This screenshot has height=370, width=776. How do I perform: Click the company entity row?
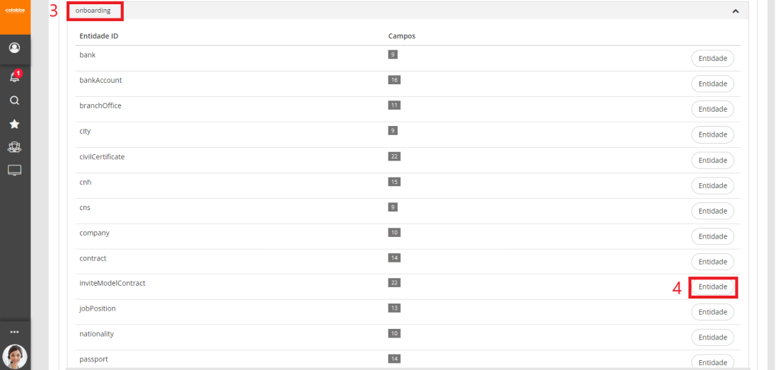pyautogui.click(x=94, y=233)
